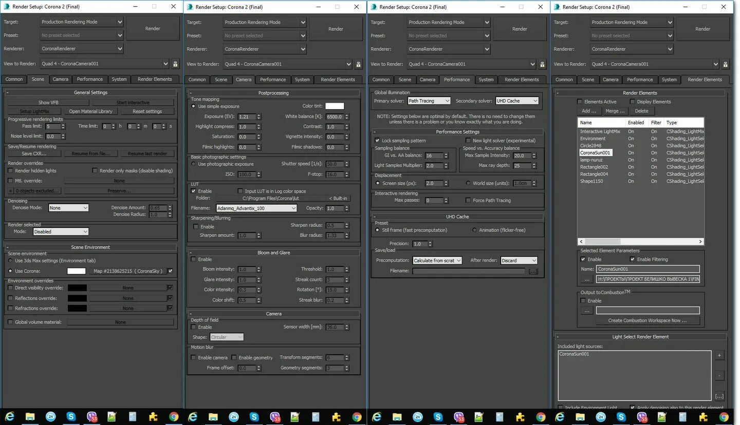Click Open Material Library
The width and height of the screenshot is (740, 425).
click(x=90, y=111)
